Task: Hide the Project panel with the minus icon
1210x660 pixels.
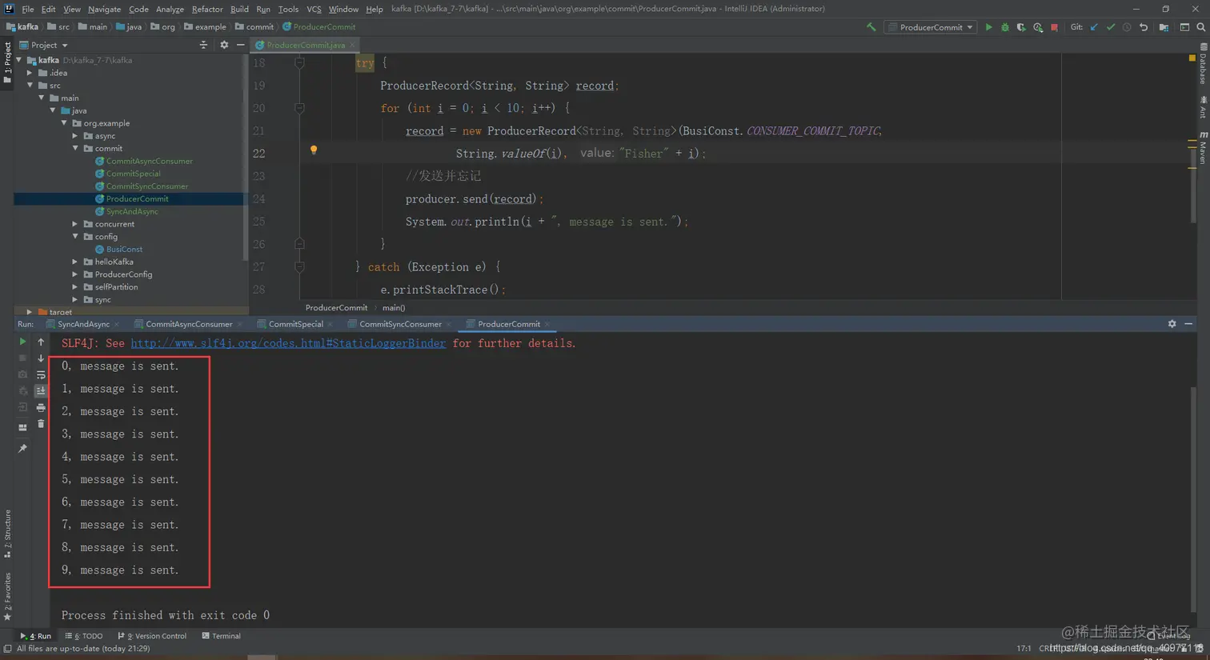Action: tap(241, 46)
